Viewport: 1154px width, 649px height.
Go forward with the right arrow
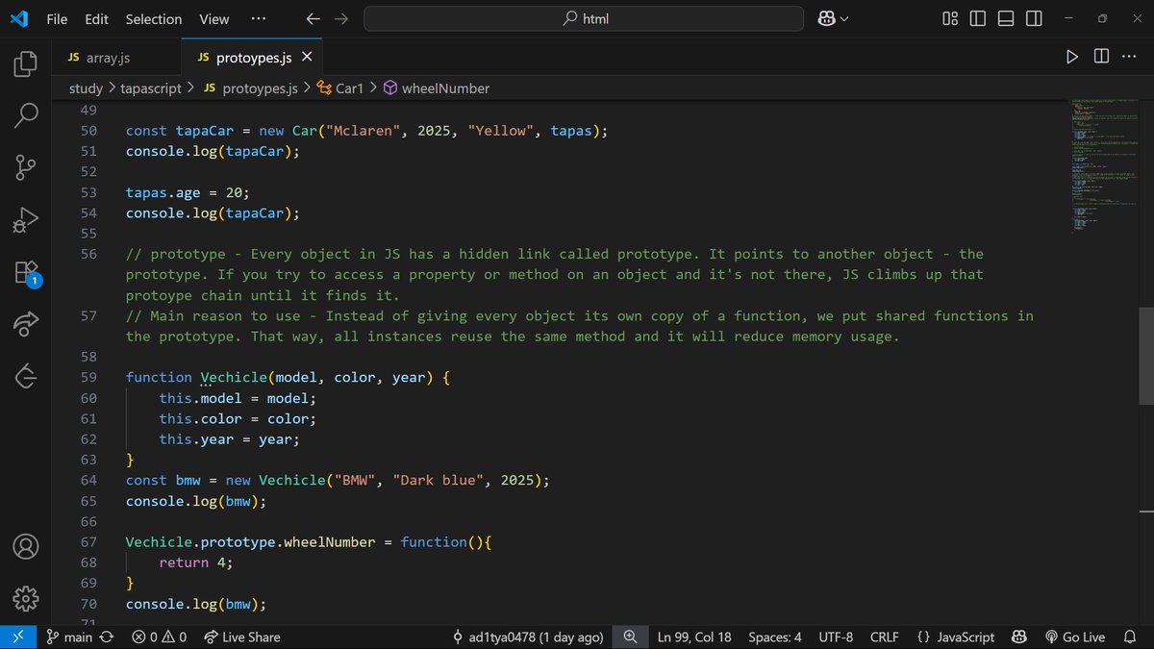pos(340,18)
